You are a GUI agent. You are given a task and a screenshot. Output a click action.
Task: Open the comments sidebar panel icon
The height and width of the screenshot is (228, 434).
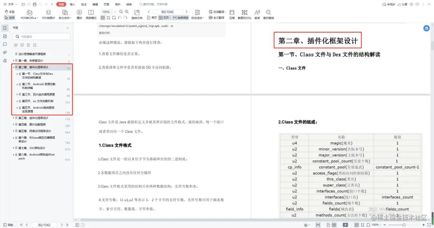(x=5, y=44)
